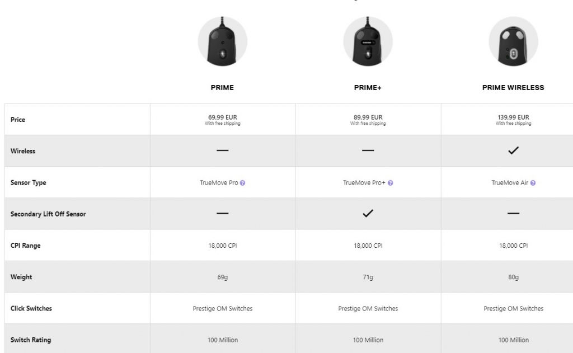Click the PRIME column heading

click(x=222, y=88)
